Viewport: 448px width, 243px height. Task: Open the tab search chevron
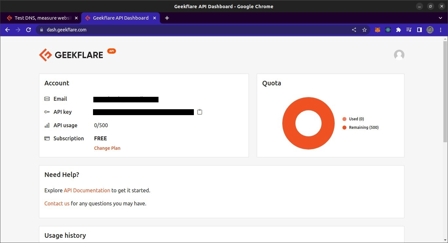pyautogui.click(x=440, y=18)
